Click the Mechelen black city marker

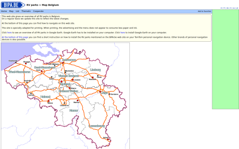(65, 73)
